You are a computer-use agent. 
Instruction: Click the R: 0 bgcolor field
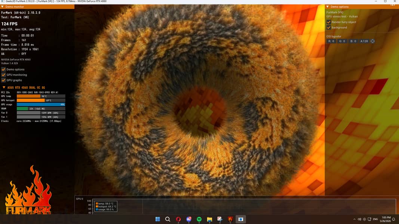coord(331,41)
